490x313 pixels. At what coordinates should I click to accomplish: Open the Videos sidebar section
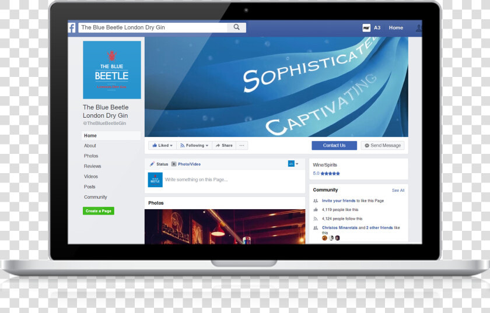pos(91,177)
